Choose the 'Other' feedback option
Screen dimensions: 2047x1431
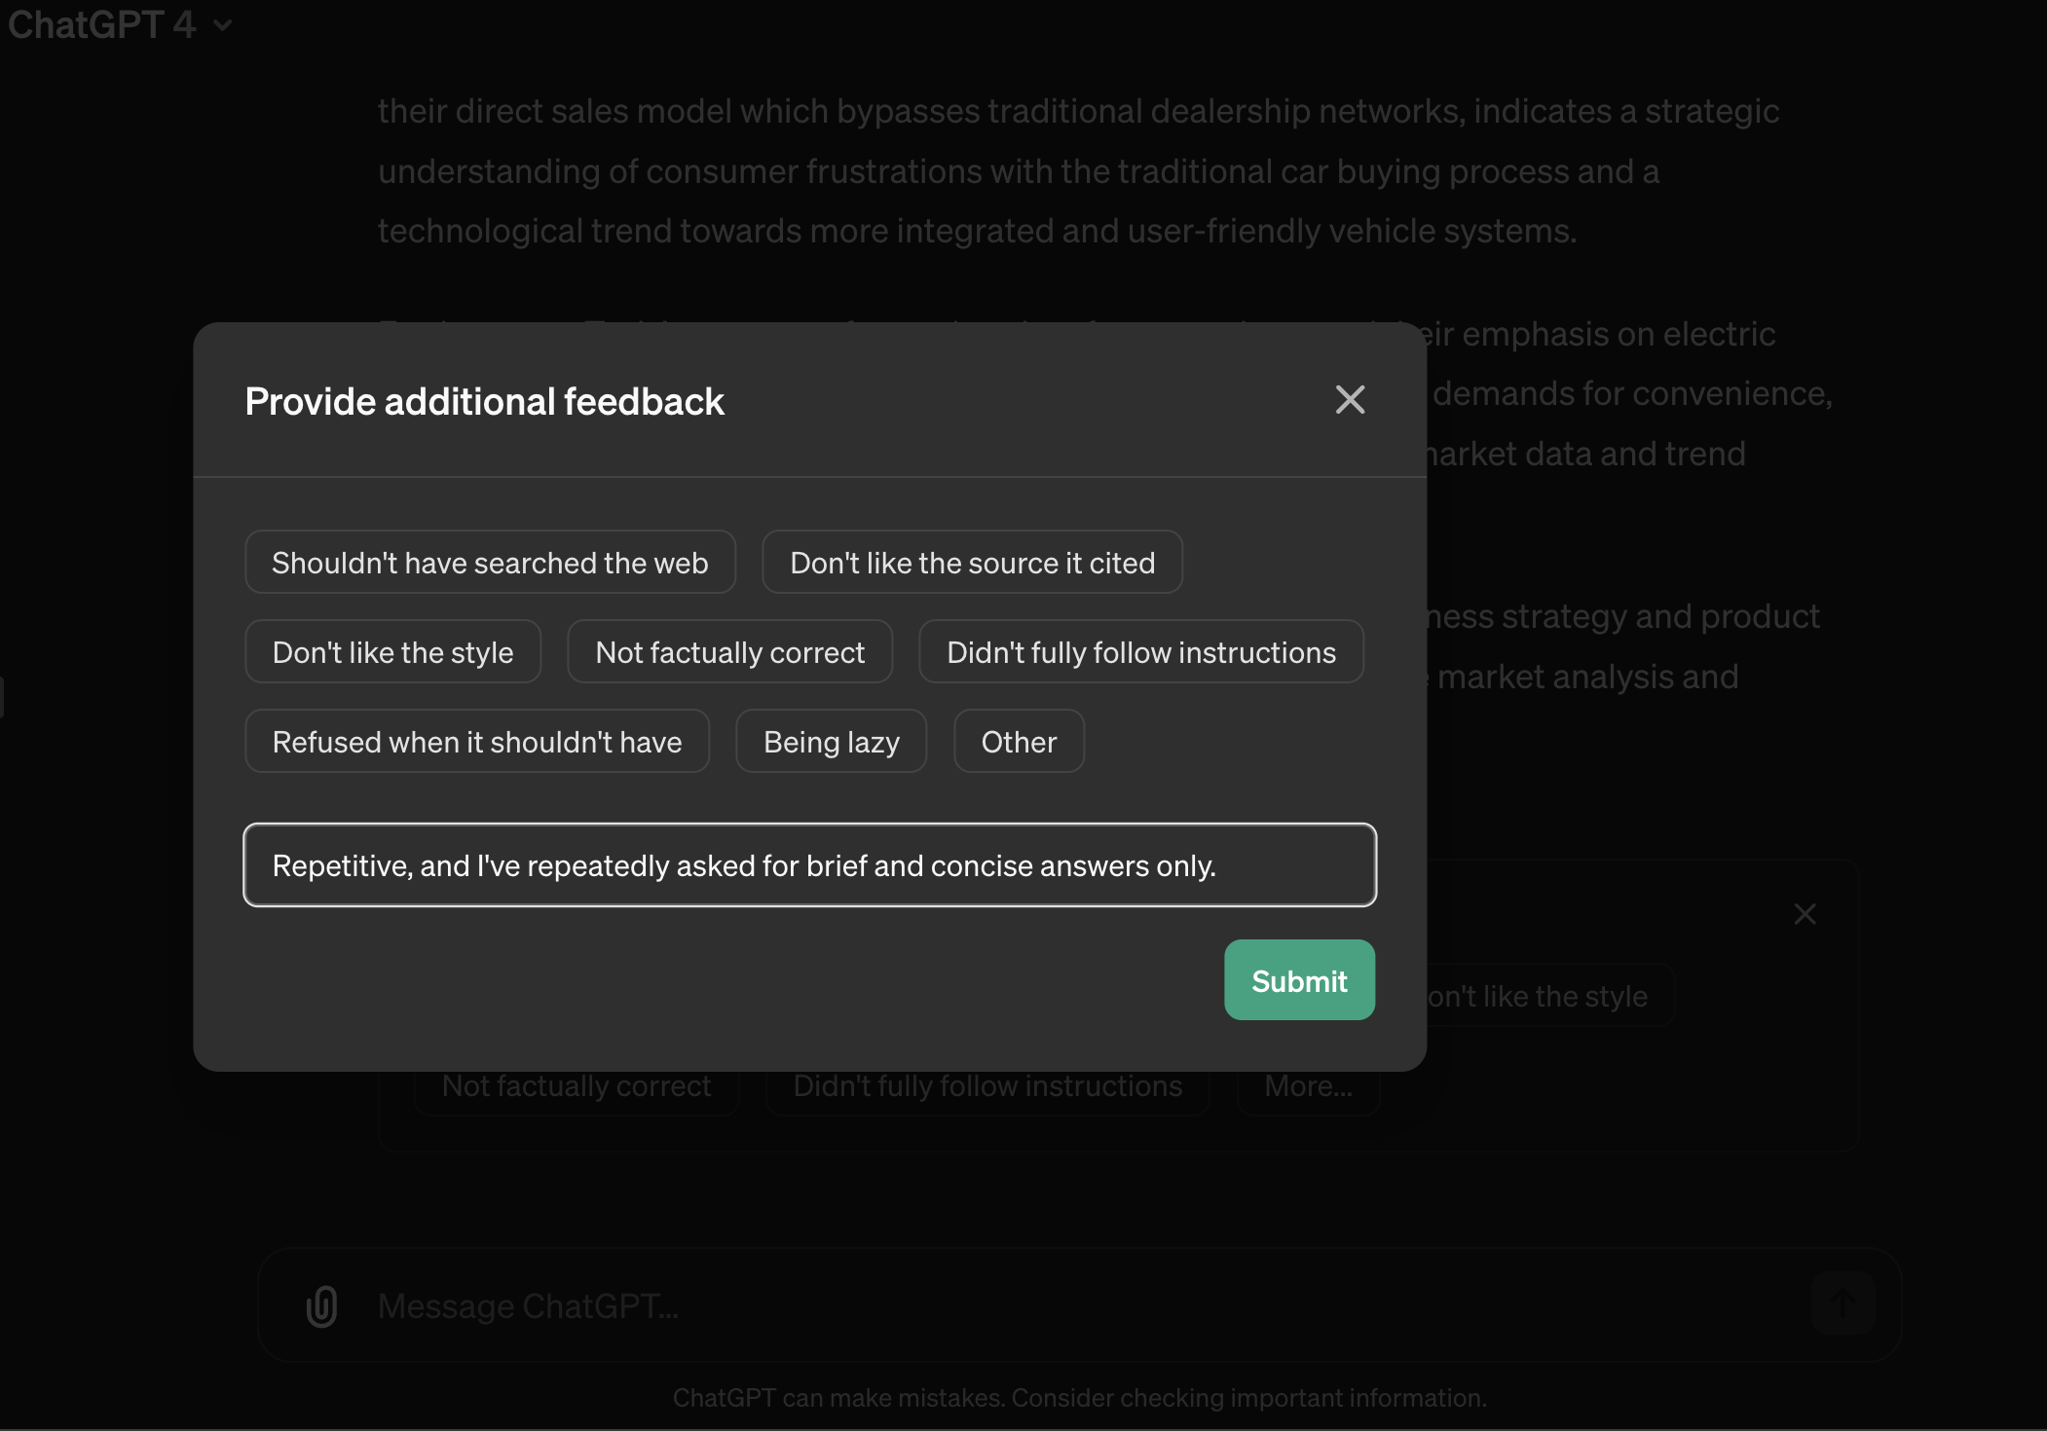(1019, 742)
